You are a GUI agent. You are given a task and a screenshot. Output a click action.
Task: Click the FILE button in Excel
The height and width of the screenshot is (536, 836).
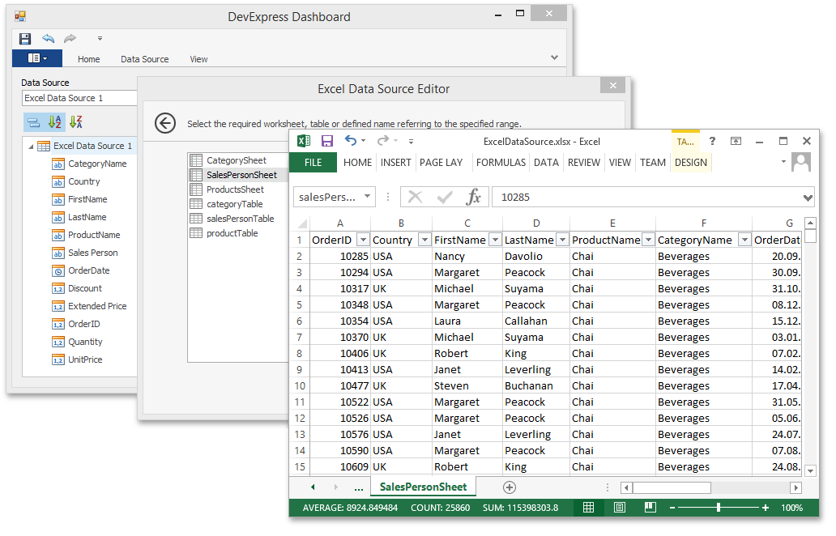313,162
